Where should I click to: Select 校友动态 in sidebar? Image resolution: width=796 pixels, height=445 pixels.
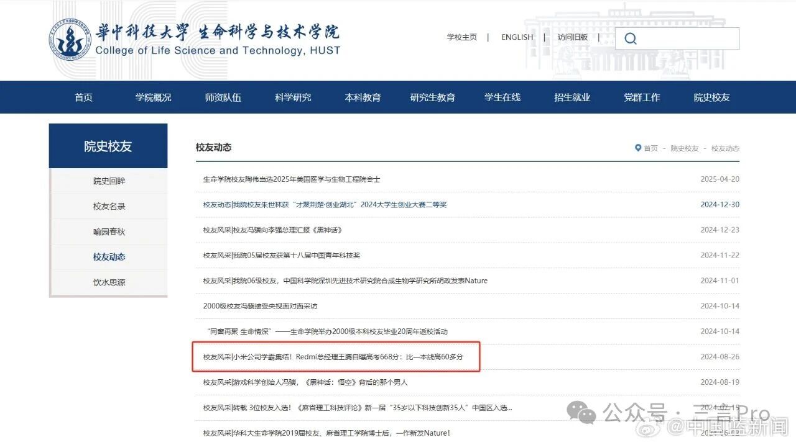point(109,257)
